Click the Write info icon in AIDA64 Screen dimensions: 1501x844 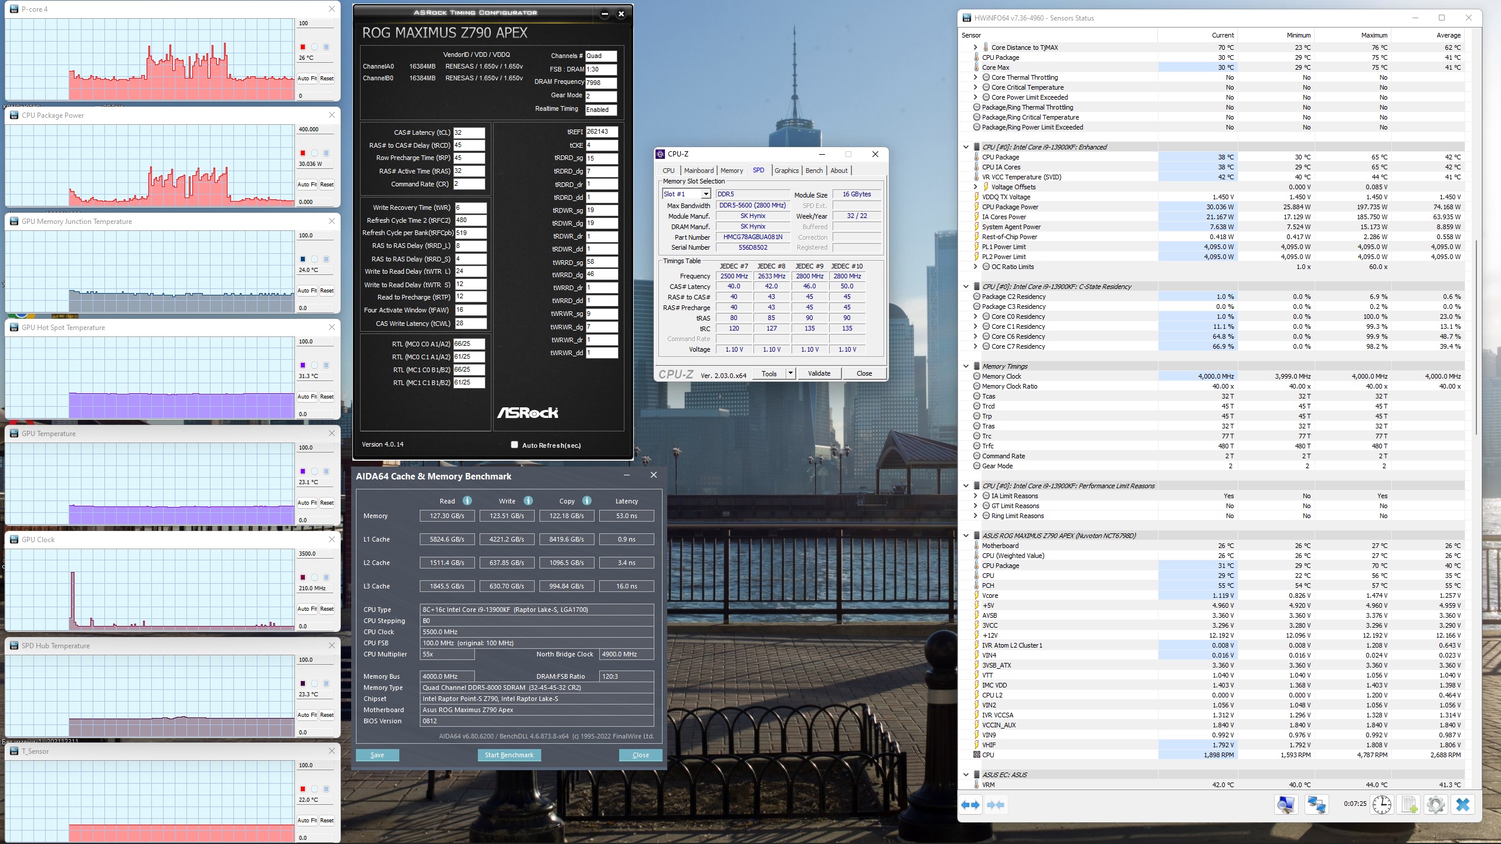tap(528, 501)
